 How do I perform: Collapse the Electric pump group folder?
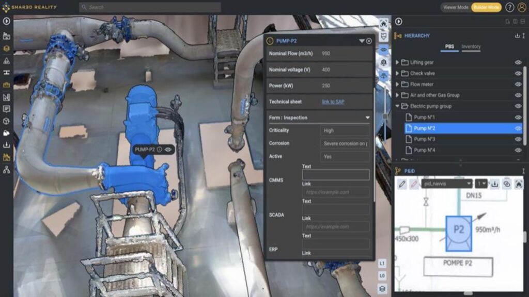coord(397,106)
